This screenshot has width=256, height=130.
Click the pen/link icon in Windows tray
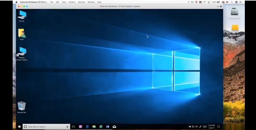point(200,127)
